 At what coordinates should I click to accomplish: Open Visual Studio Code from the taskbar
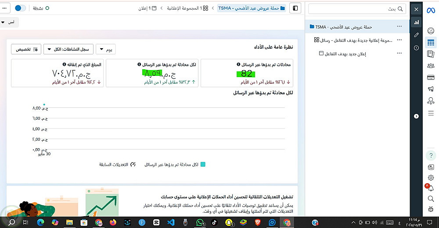(171, 222)
